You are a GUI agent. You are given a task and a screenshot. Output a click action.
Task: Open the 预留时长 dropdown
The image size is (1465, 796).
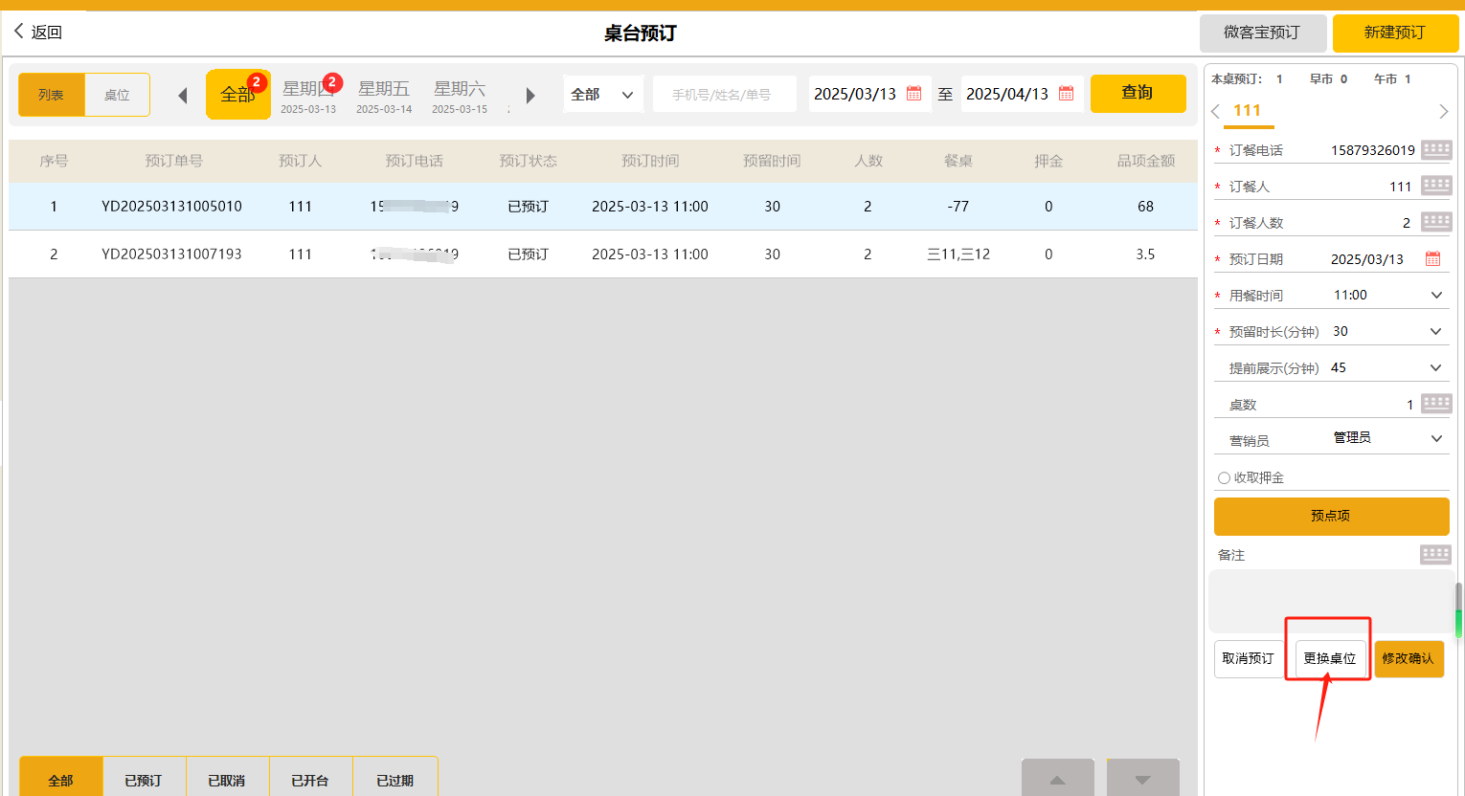coord(1435,332)
